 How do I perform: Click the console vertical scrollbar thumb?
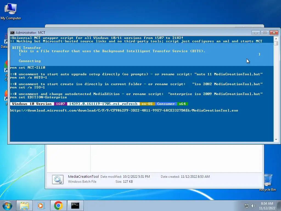(x=276, y=43)
